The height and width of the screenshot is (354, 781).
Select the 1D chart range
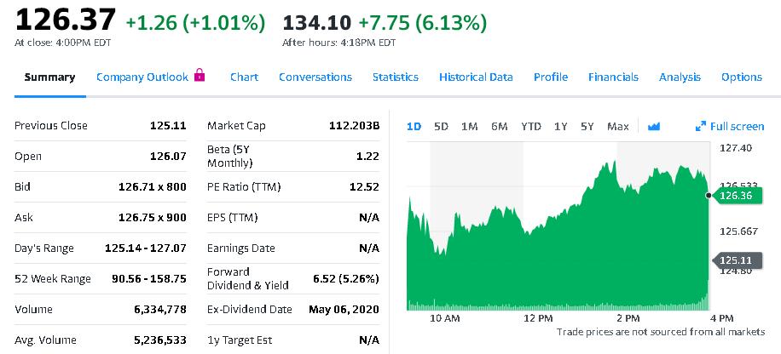[414, 127]
